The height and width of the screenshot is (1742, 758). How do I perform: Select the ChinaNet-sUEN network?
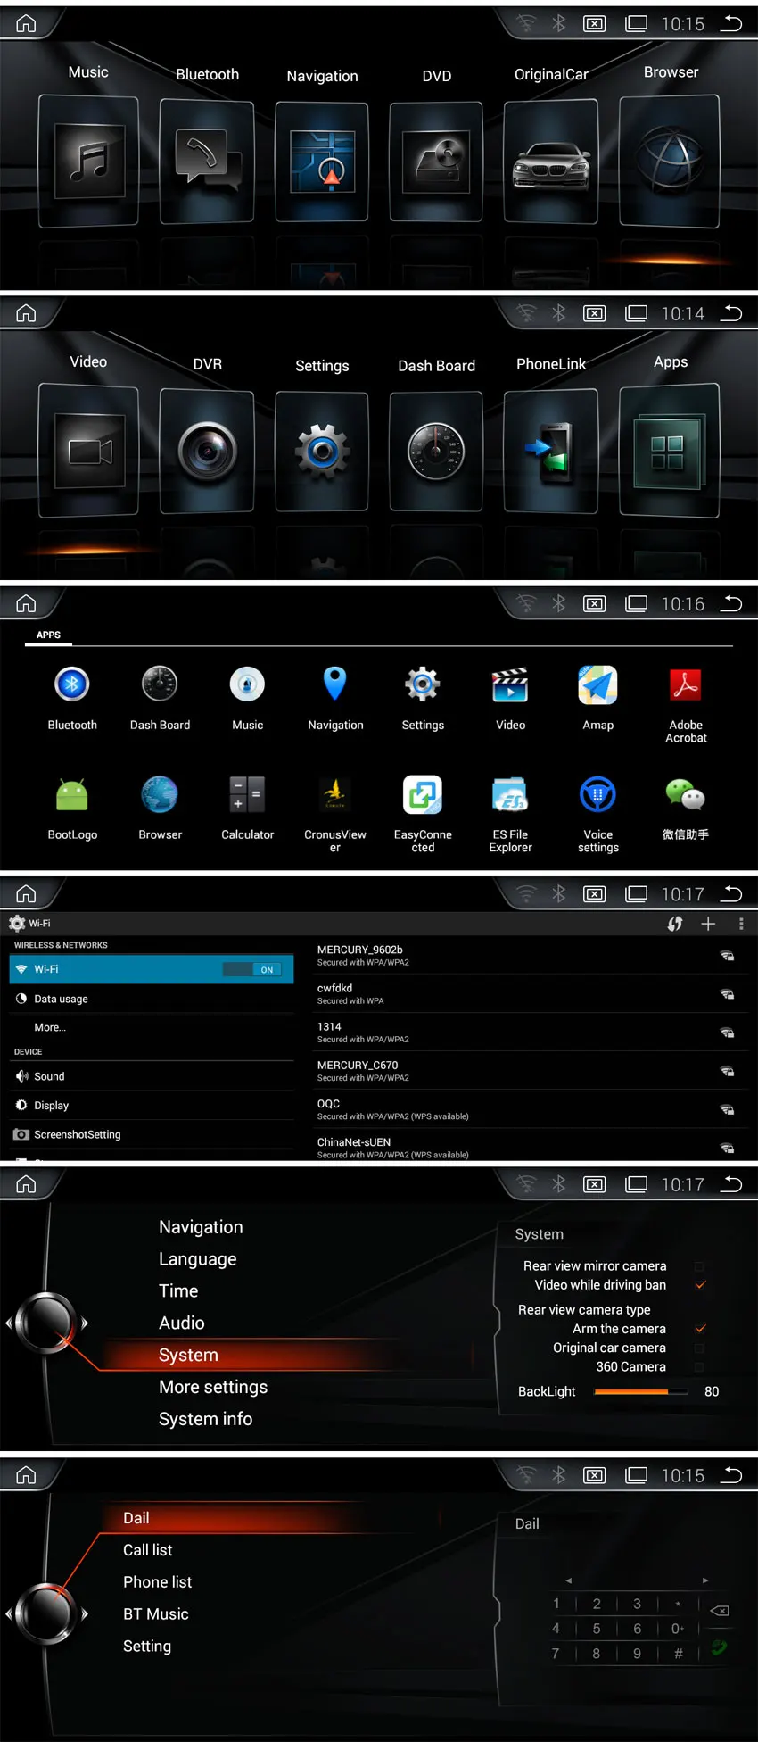click(529, 1148)
